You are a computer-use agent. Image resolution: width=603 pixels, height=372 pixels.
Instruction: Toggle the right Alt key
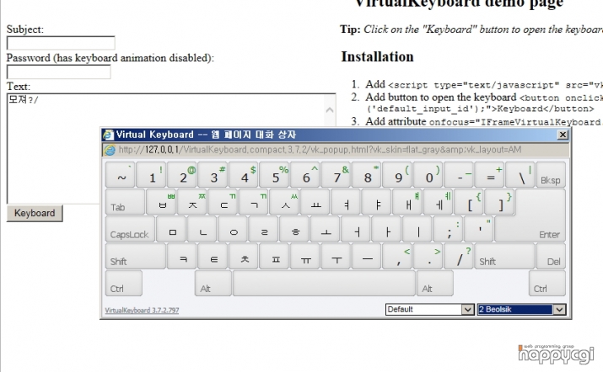[x=435, y=284]
